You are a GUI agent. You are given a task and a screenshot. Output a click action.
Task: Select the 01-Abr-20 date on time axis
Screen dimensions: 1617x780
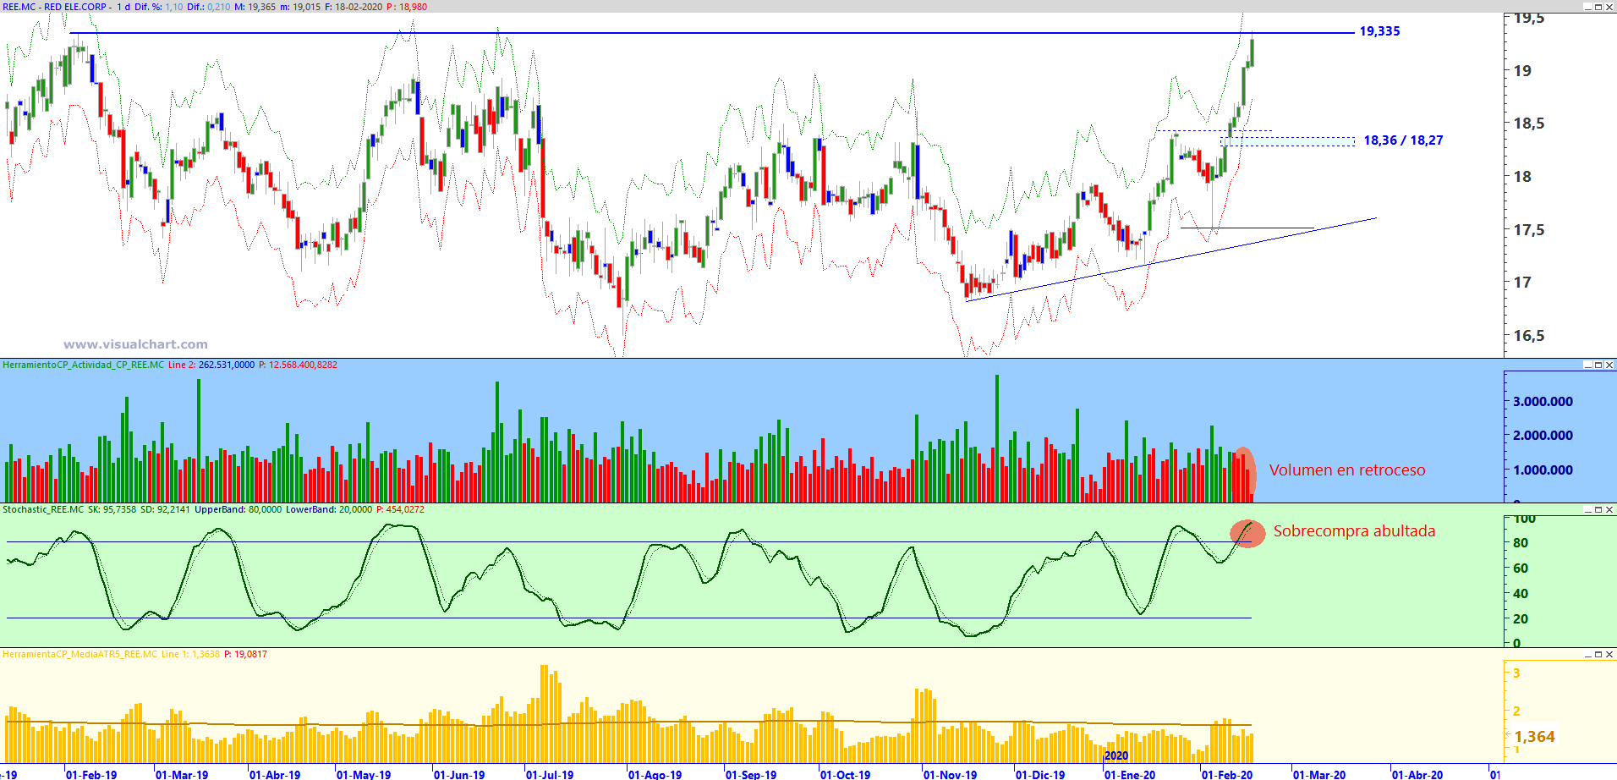tap(1417, 774)
